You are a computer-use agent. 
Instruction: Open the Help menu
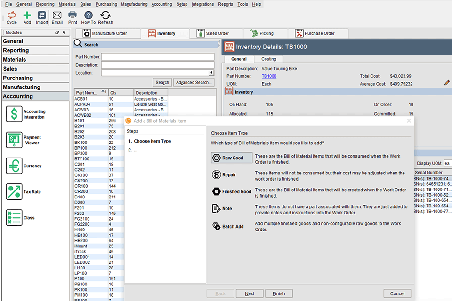(256, 4)
